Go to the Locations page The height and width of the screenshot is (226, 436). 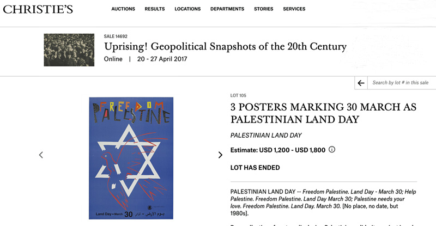pos(187,9)
